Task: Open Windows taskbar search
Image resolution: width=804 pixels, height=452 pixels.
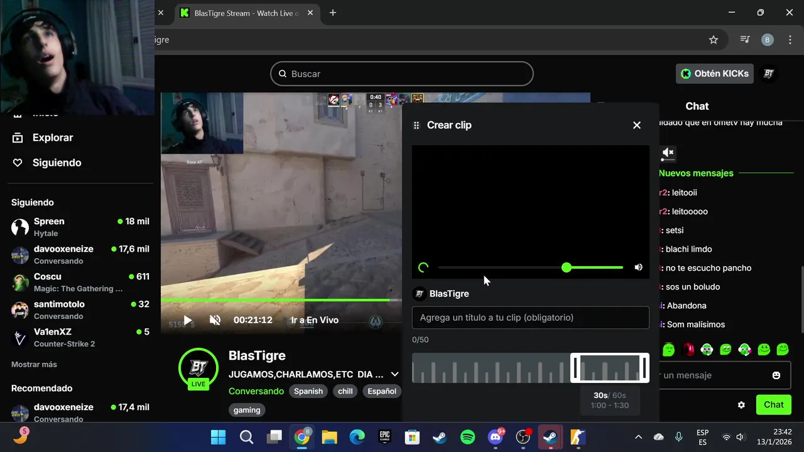Action: (247, 437)
